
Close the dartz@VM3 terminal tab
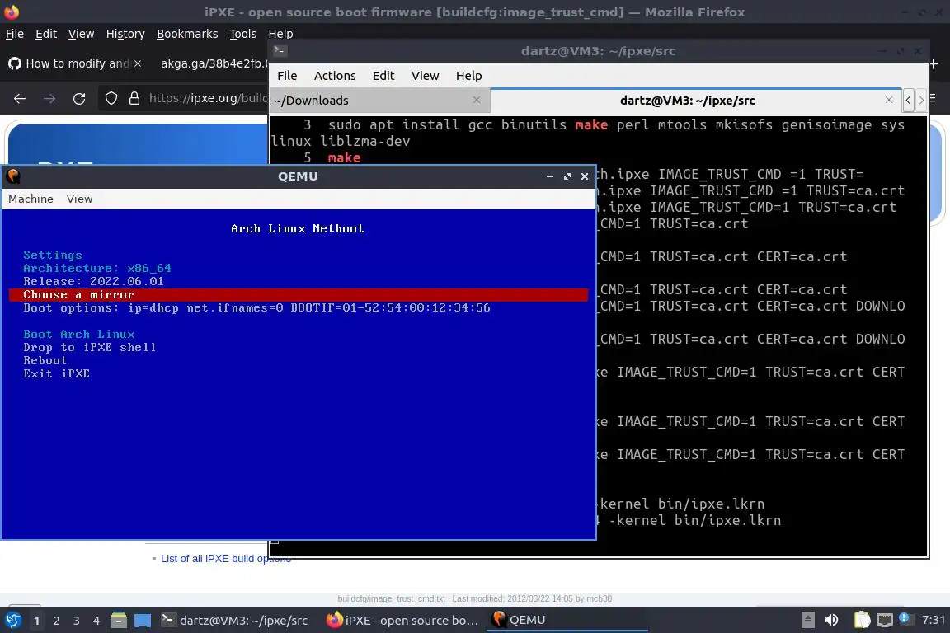click(x=889, y=100)
